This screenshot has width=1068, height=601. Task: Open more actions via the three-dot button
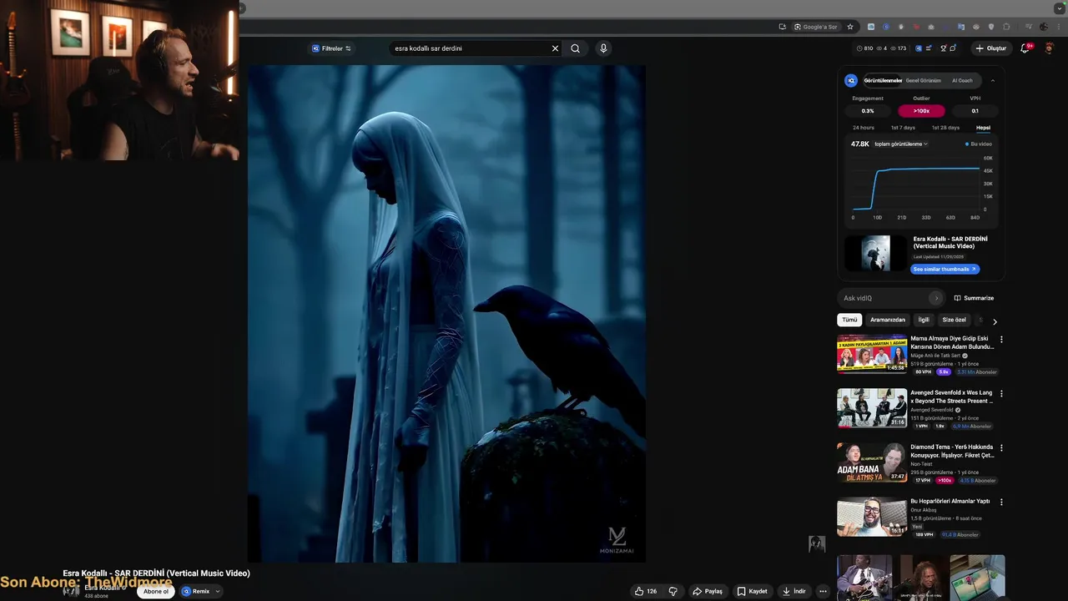point(823,591)
